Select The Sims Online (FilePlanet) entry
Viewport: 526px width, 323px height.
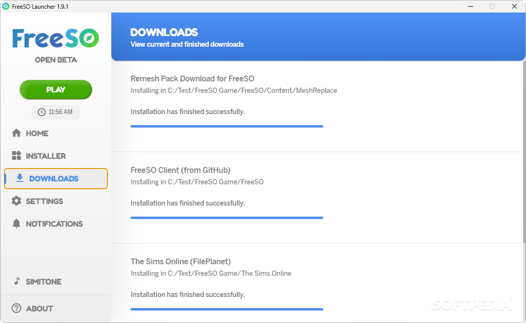[181, 261]
